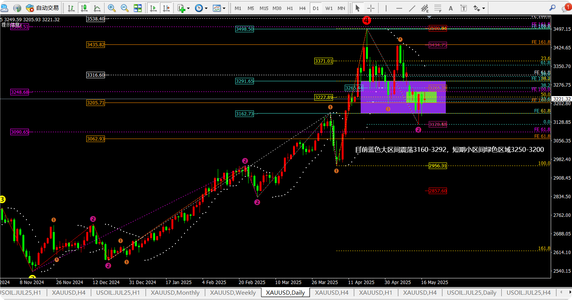Screen dimensions: 572x300
Task: Toggle chart auto scroll
Action: coord(153,8)
